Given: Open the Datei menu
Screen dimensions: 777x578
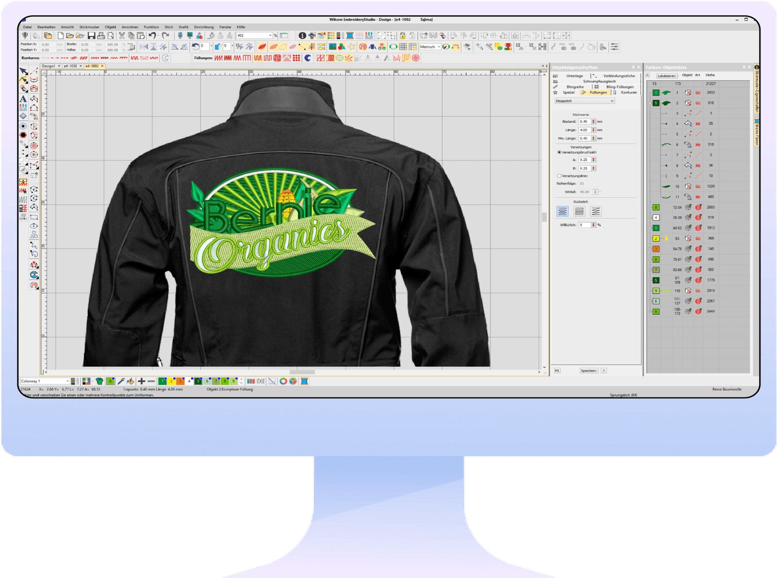Looking at the screenshot, I should 27,27.
